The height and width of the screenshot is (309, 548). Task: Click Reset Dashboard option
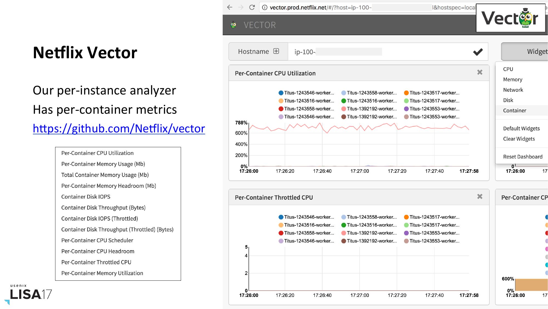(x=522, y=157)
